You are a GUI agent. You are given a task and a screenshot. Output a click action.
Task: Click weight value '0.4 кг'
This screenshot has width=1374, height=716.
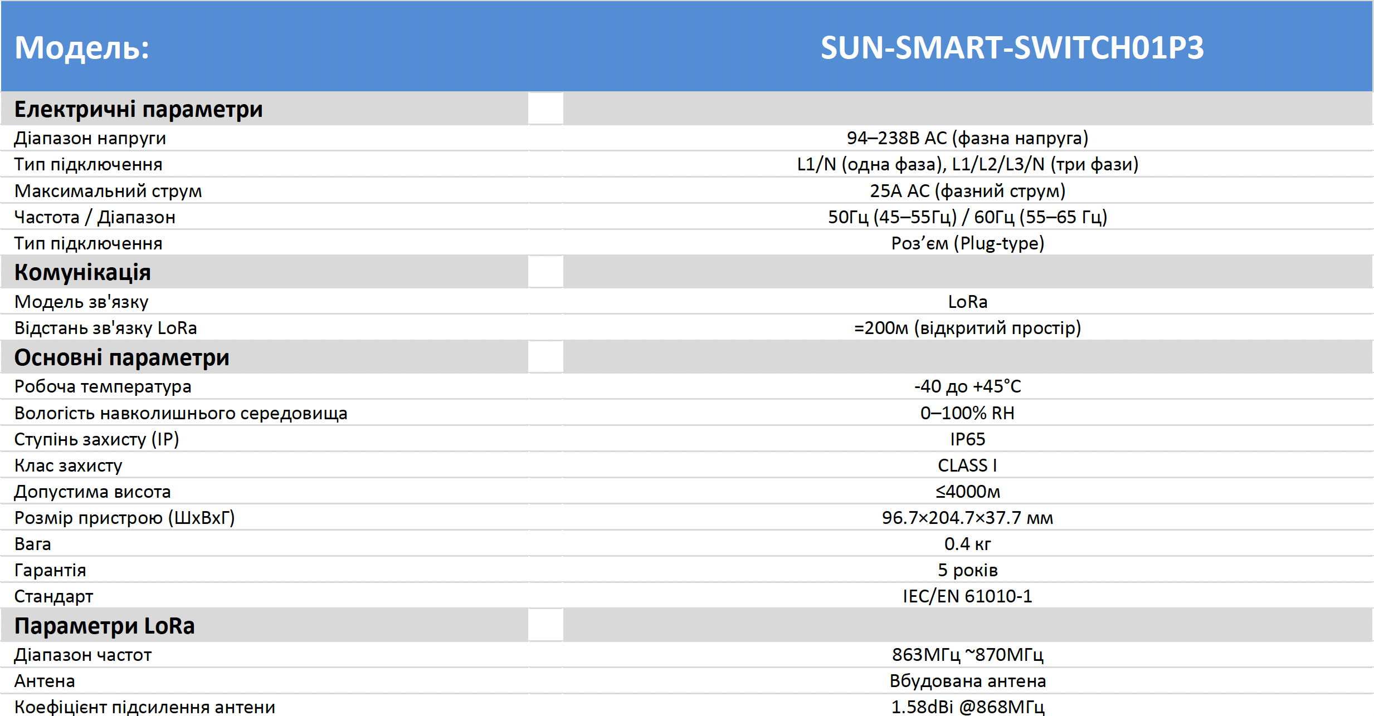(967, 544)
